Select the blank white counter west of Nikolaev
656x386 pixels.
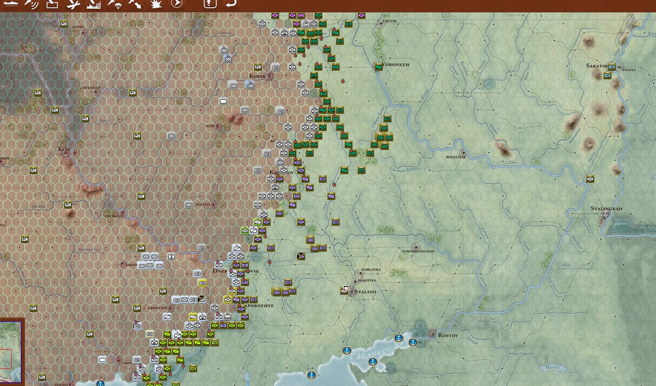tap(103, 360)
